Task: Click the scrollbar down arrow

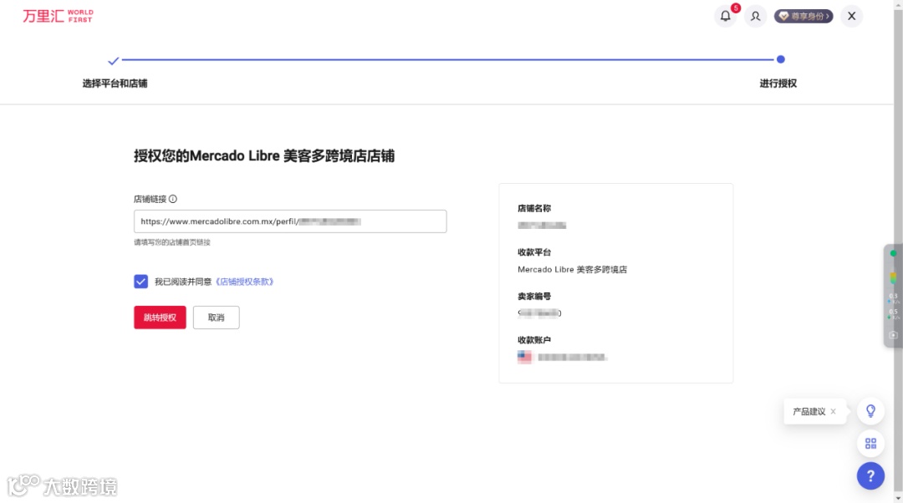Action: 898,498
